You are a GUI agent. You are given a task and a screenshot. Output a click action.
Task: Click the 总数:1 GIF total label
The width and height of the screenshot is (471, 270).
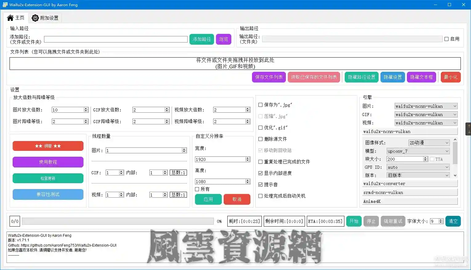pos(178,173)
